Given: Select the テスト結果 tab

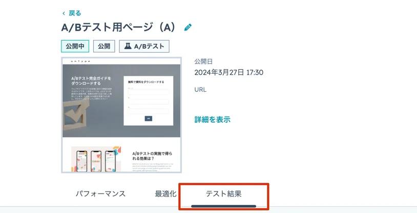Looking at the screenshot, I should pyautogui.click(x=224, y=194).
